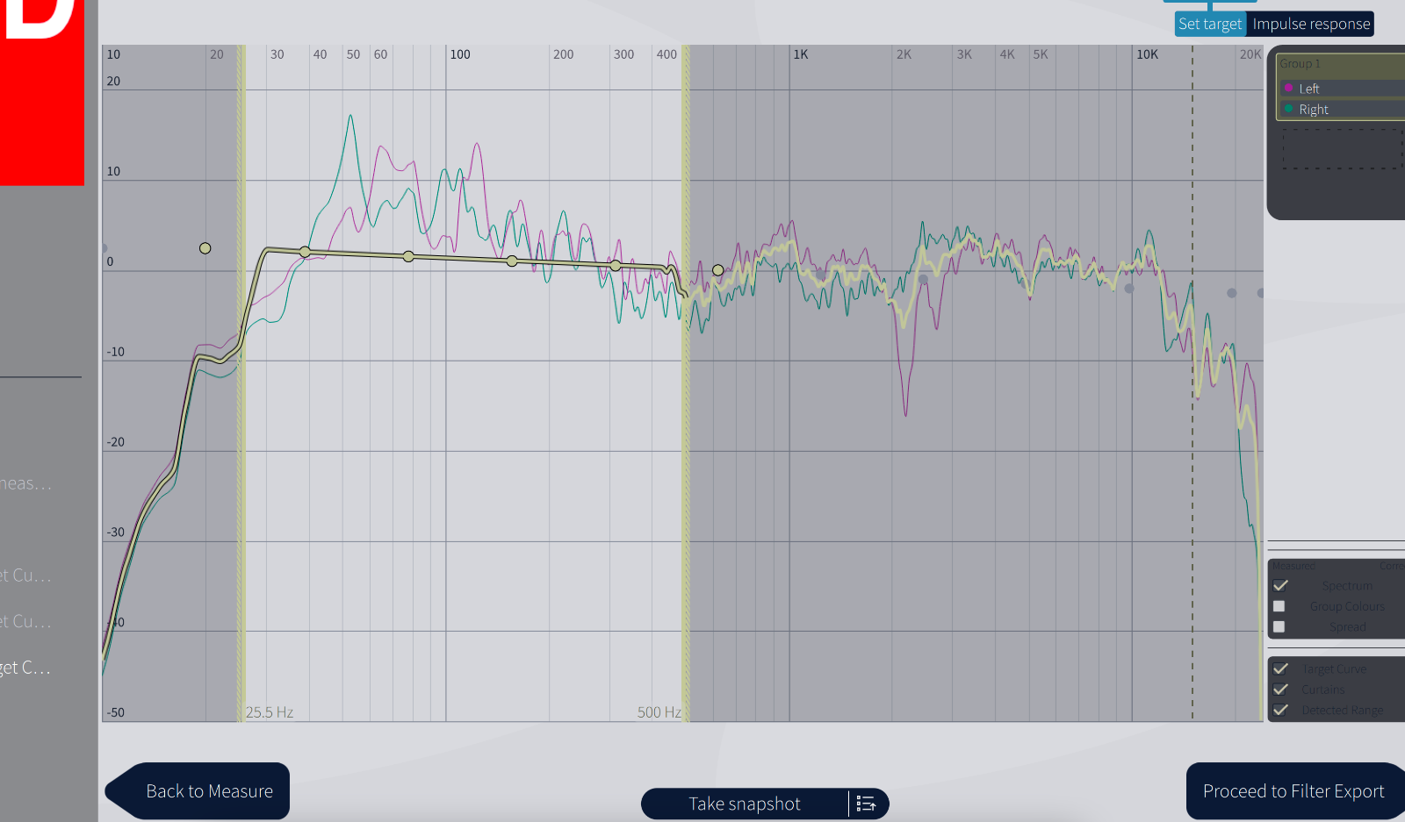Switch to the Impulse response tab
The width and height of the screenshot is (1405, 822).
(1310, 25)
